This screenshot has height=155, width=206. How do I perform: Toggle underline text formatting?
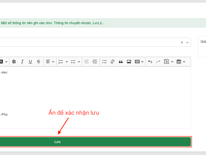[30, 62]
